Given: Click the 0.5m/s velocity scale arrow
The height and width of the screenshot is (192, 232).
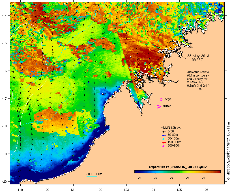Looking at the screenshot, I should (x=196, y=89).
